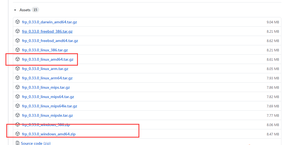Click package icon next to linux_mips64 tarball
294x145 pixels.
click(18, 97)
